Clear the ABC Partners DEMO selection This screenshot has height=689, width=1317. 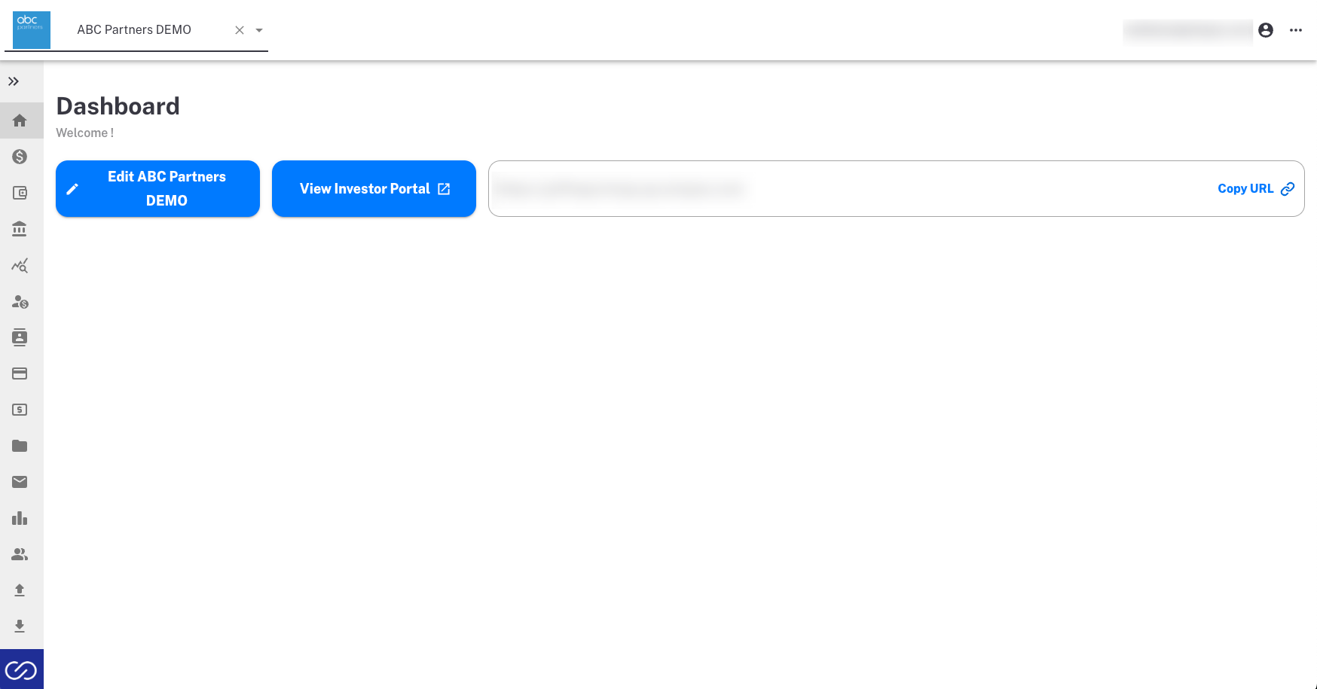click(240, 30)
